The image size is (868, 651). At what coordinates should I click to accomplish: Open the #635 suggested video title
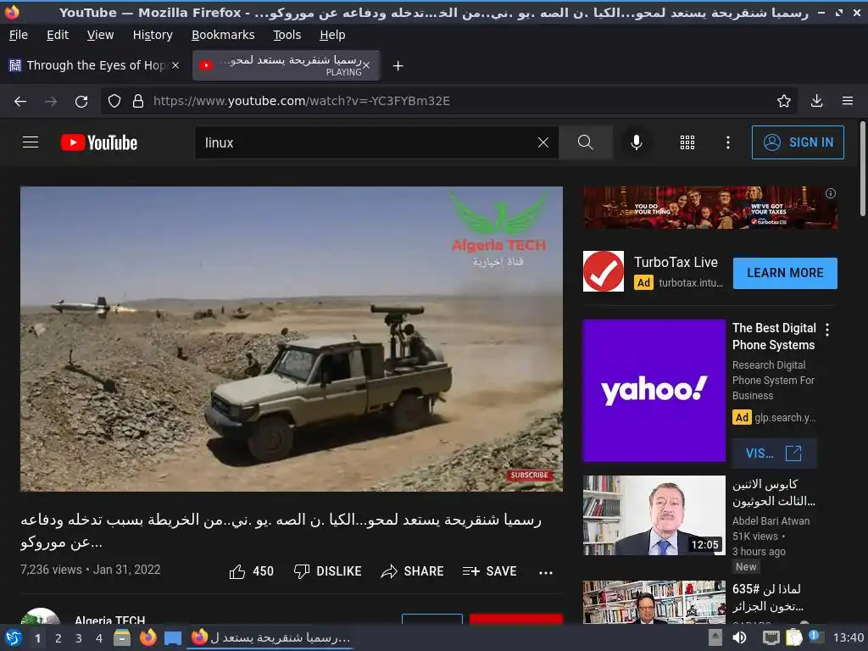[767, 598]
